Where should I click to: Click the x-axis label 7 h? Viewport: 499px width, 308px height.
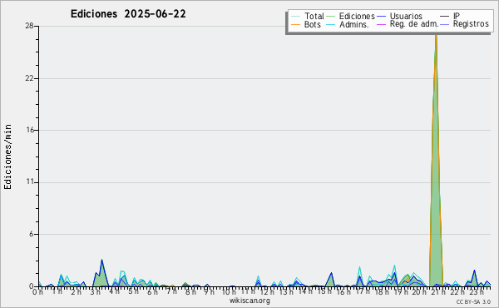tap(171, 291)
